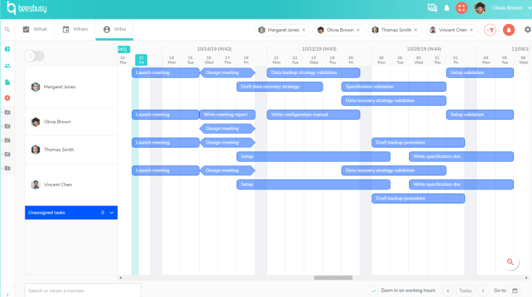Open the dashboard pie chart sidebar icon
Screen dimensions: 532x297
(x=7, y=49)
